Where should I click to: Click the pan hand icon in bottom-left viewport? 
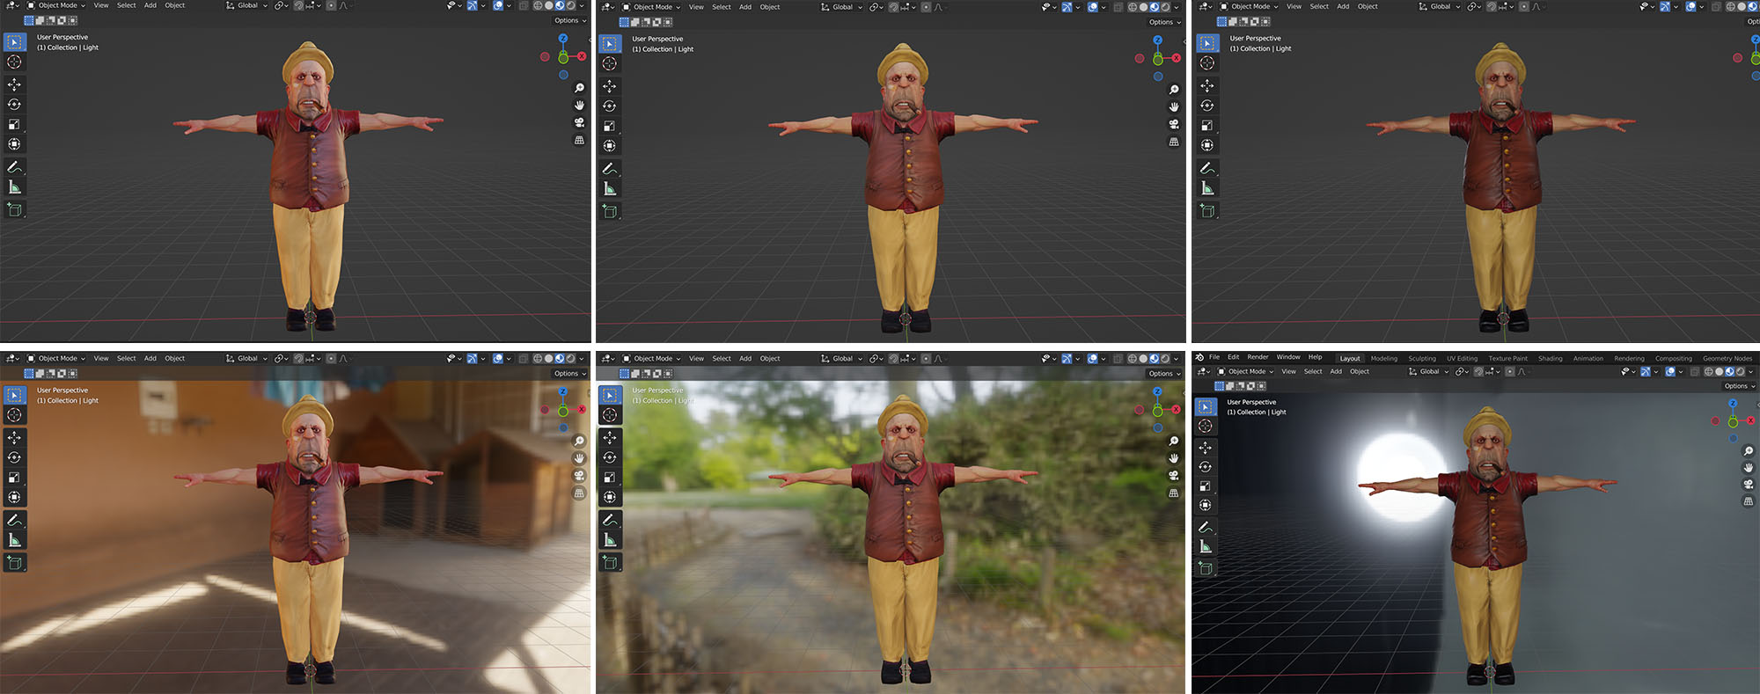[x=579, y=458]
